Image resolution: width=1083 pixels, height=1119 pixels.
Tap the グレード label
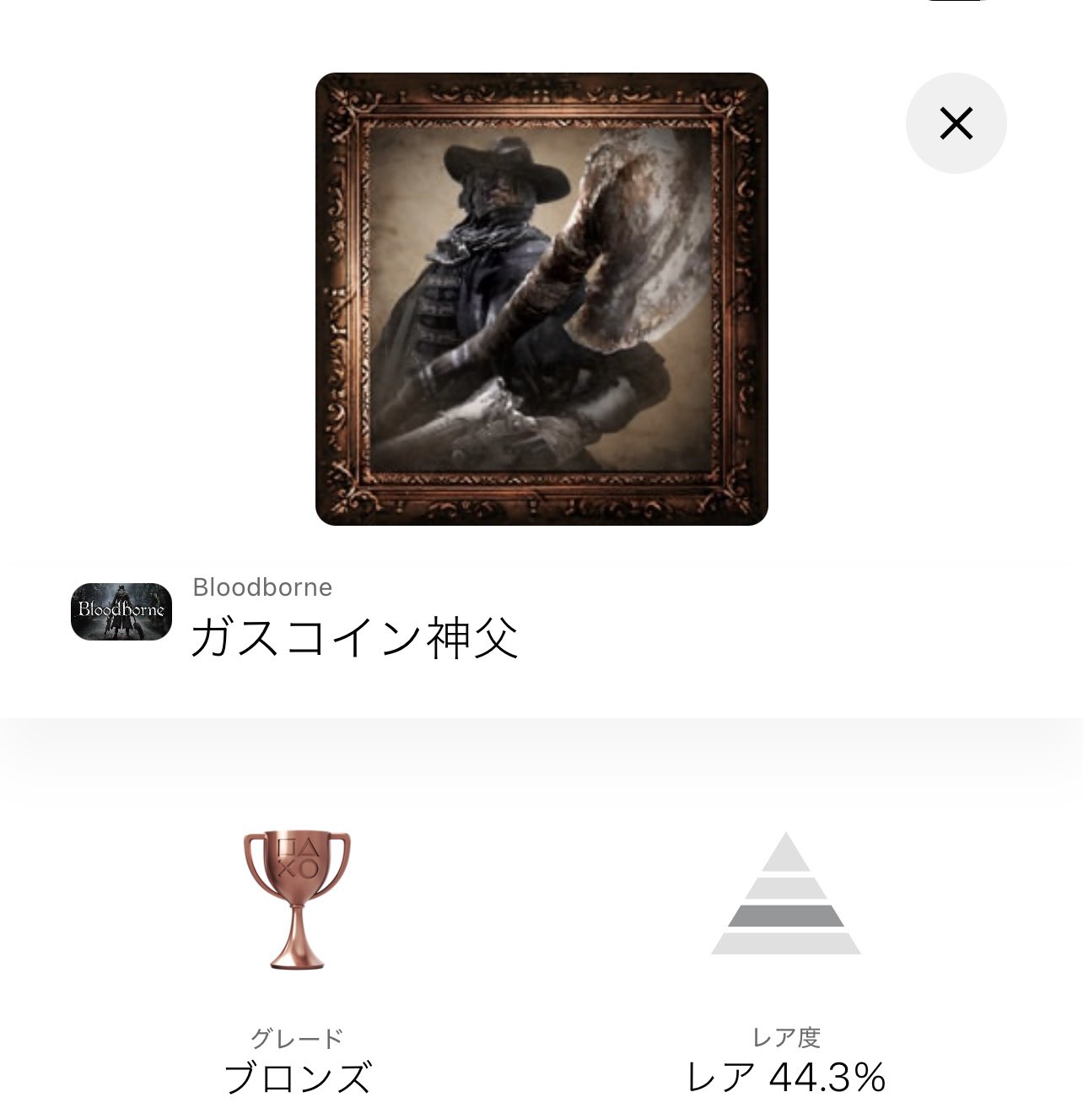[297, 1037]
